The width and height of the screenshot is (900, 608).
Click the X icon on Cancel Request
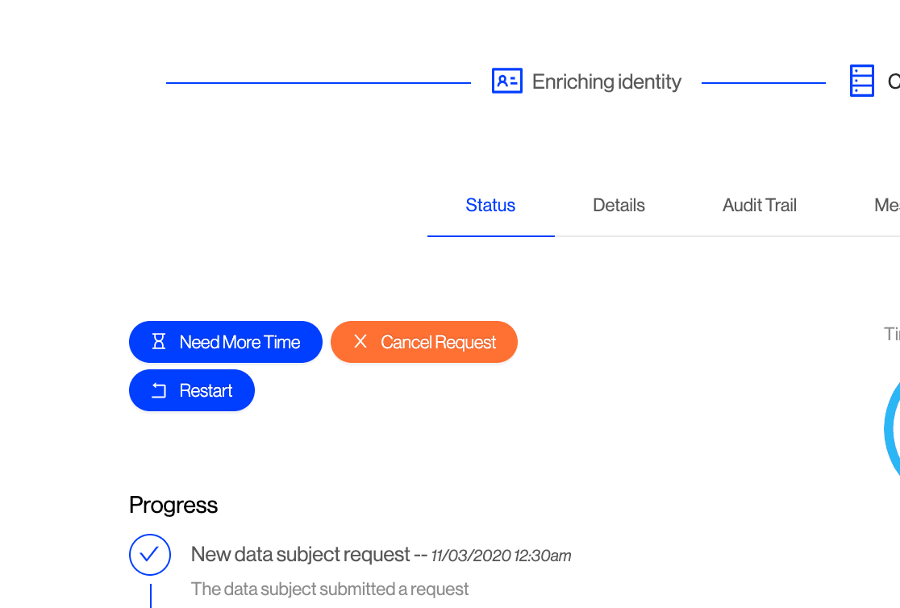pos(360,342)
